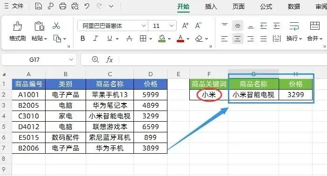Click the cell with price 6599

(150, 127)
